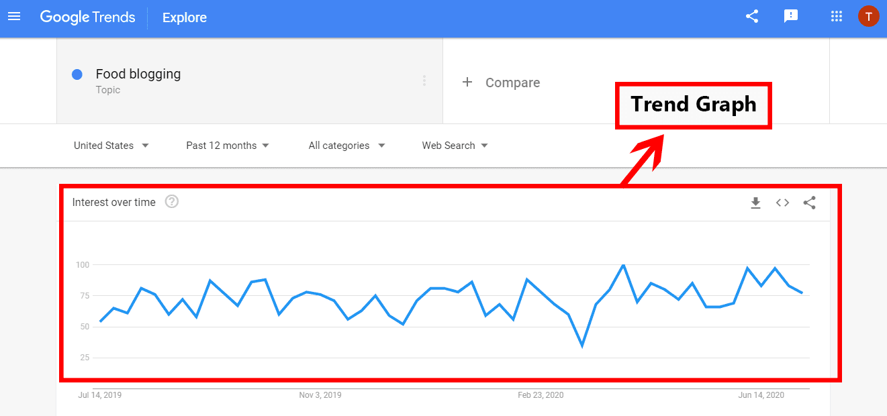Open the Google apps grid
The image size is (887, 416).
click(x=836, y=16)
